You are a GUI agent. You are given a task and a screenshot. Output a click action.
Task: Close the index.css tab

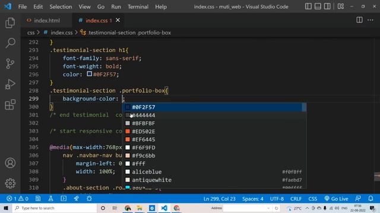pos(118,20)
